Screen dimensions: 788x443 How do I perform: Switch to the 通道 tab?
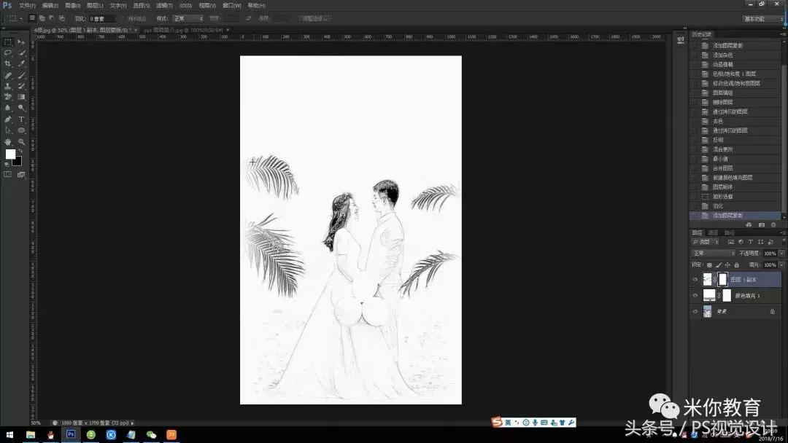tap(713, 233)
